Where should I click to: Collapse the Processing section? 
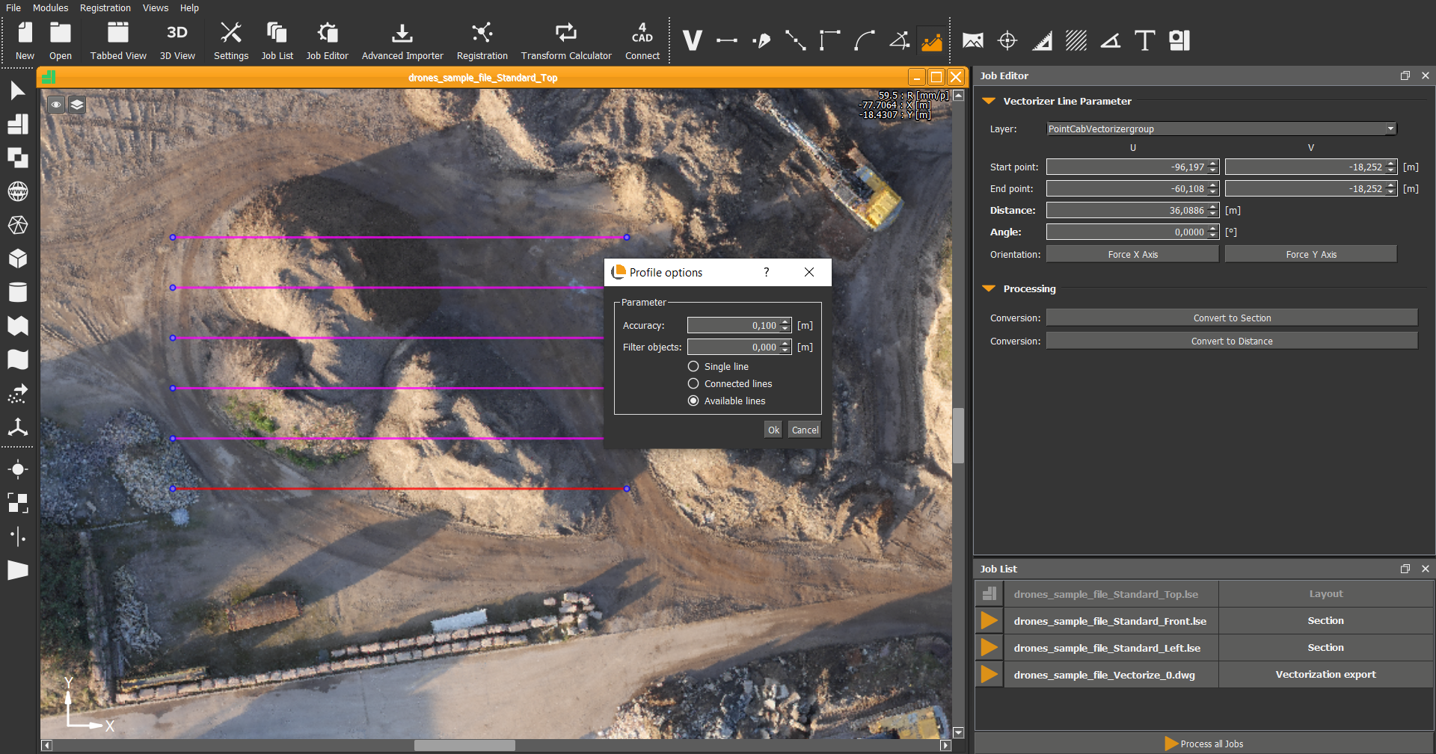[x=989, y=288]
